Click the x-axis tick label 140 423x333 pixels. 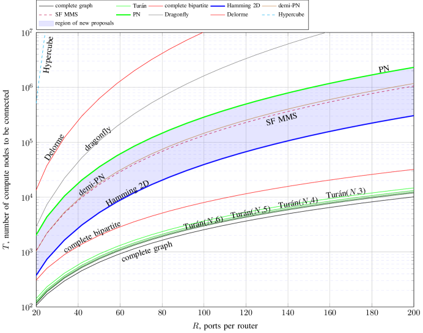[288, 313]
